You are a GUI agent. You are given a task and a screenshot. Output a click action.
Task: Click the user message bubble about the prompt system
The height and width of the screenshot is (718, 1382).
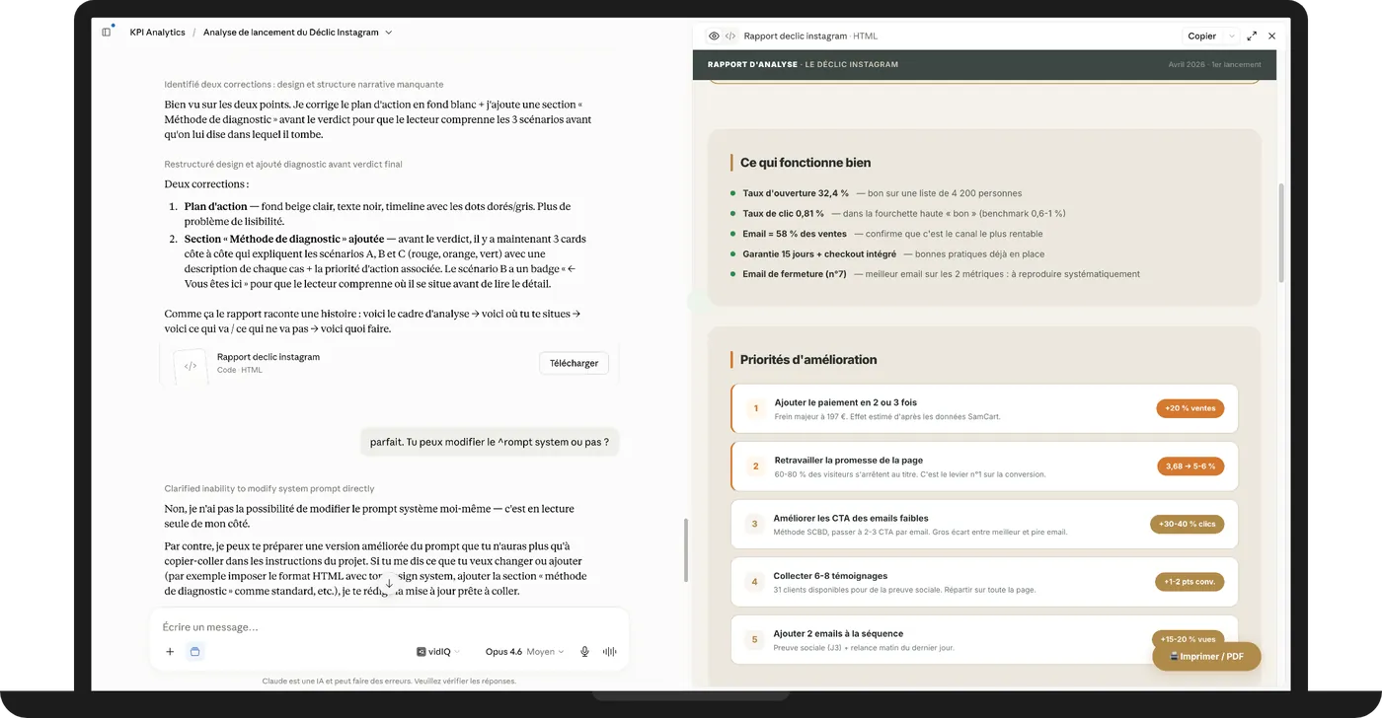(490, 443)
